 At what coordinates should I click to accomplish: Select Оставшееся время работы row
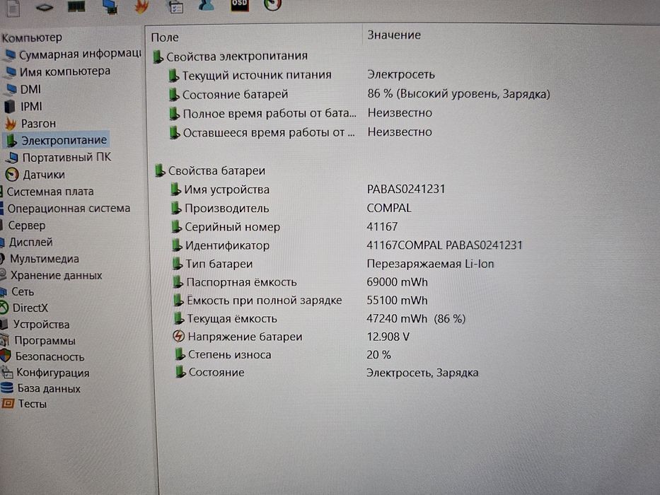(x=262, y=133)
